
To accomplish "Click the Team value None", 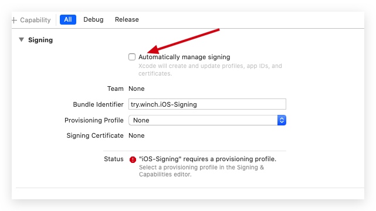I will tap(137, 89).
